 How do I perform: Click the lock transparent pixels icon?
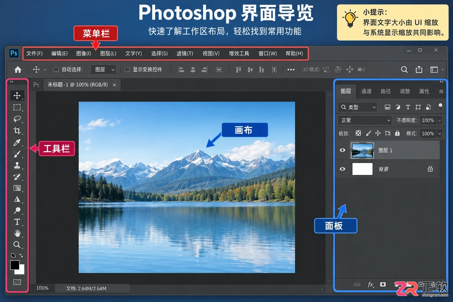click(x=358, y=133)
